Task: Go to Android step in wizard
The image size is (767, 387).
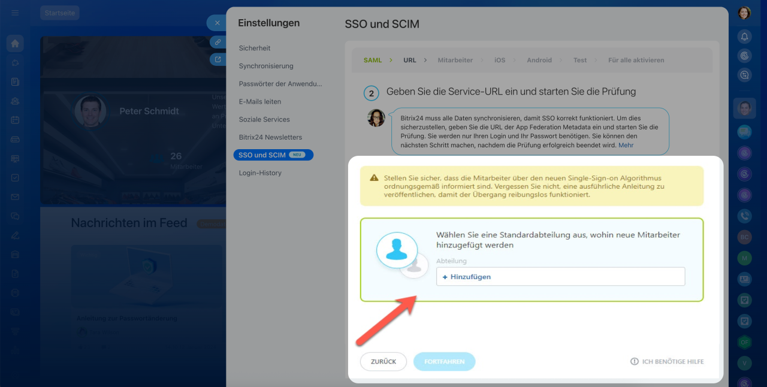Action: coord(539,60)
